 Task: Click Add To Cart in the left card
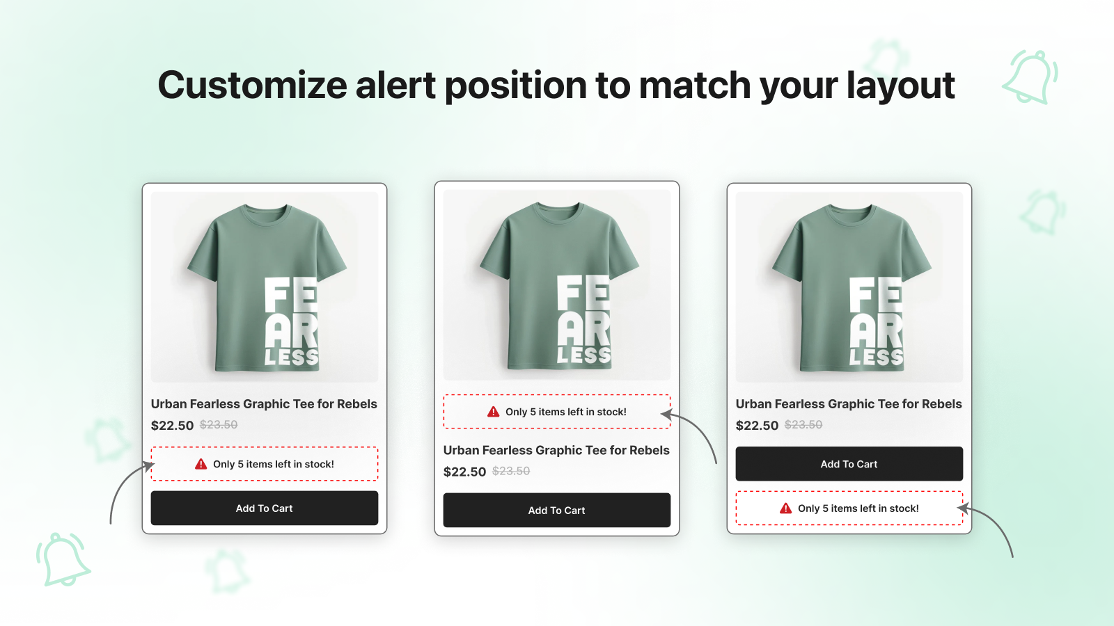[x=265, y=508]
